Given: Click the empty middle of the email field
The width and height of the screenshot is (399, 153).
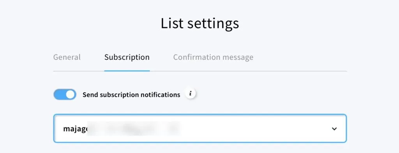Looking at the screenshot, I should pyautogui.click(x=254, y=129).
